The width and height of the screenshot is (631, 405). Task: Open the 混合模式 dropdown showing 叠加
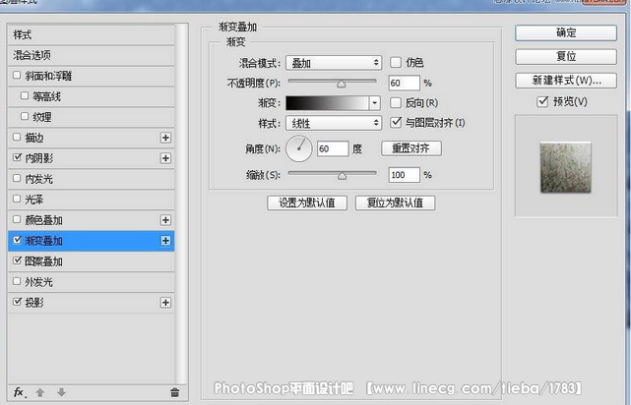tap(334, 63)
